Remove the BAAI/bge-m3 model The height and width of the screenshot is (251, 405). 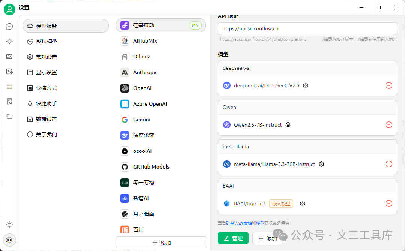point(389,203)
